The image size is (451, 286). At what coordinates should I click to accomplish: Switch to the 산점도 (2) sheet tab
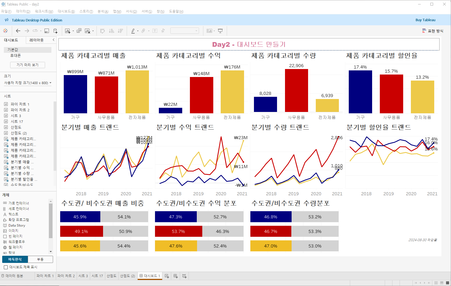point(128,276)
